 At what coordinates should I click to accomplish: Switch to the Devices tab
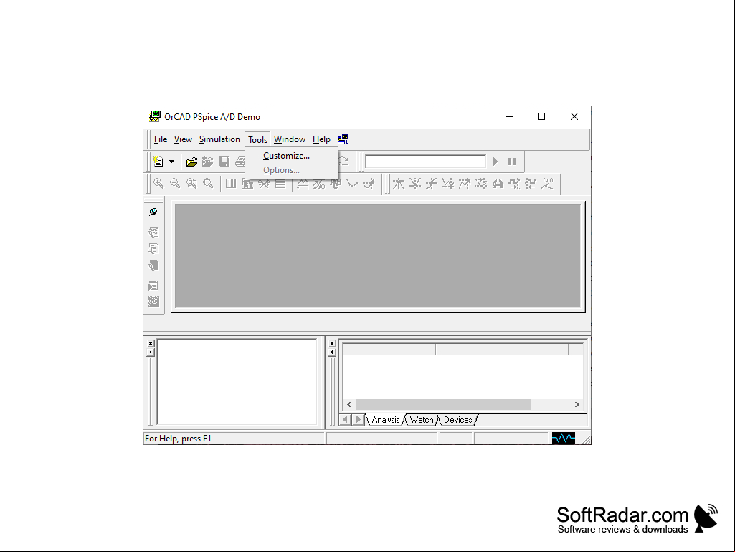458,420
